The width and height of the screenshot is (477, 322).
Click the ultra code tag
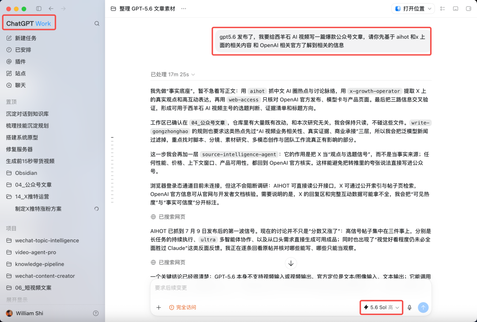[208, 240]
